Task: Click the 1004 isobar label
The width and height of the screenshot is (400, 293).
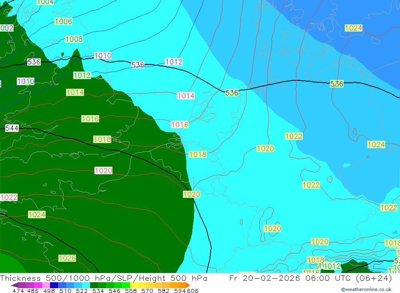Action: (x=45, y=2)
